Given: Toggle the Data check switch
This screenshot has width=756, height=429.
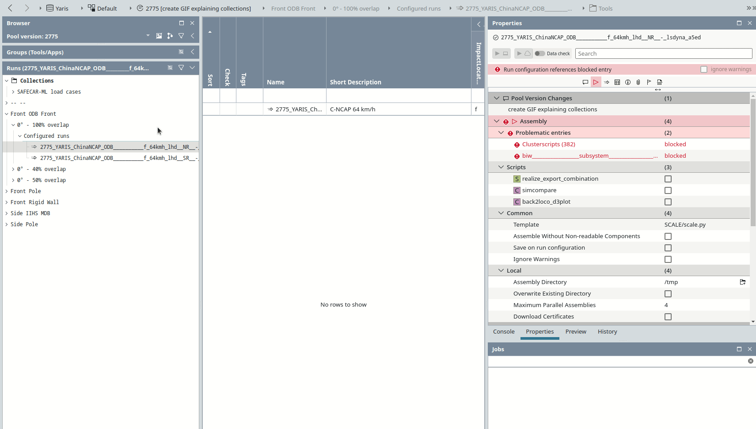Looking at the screenshot, I should [539, 53].
